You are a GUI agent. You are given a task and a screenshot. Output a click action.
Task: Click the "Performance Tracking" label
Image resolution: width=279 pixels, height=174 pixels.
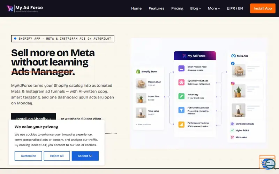tap(198, 123)
